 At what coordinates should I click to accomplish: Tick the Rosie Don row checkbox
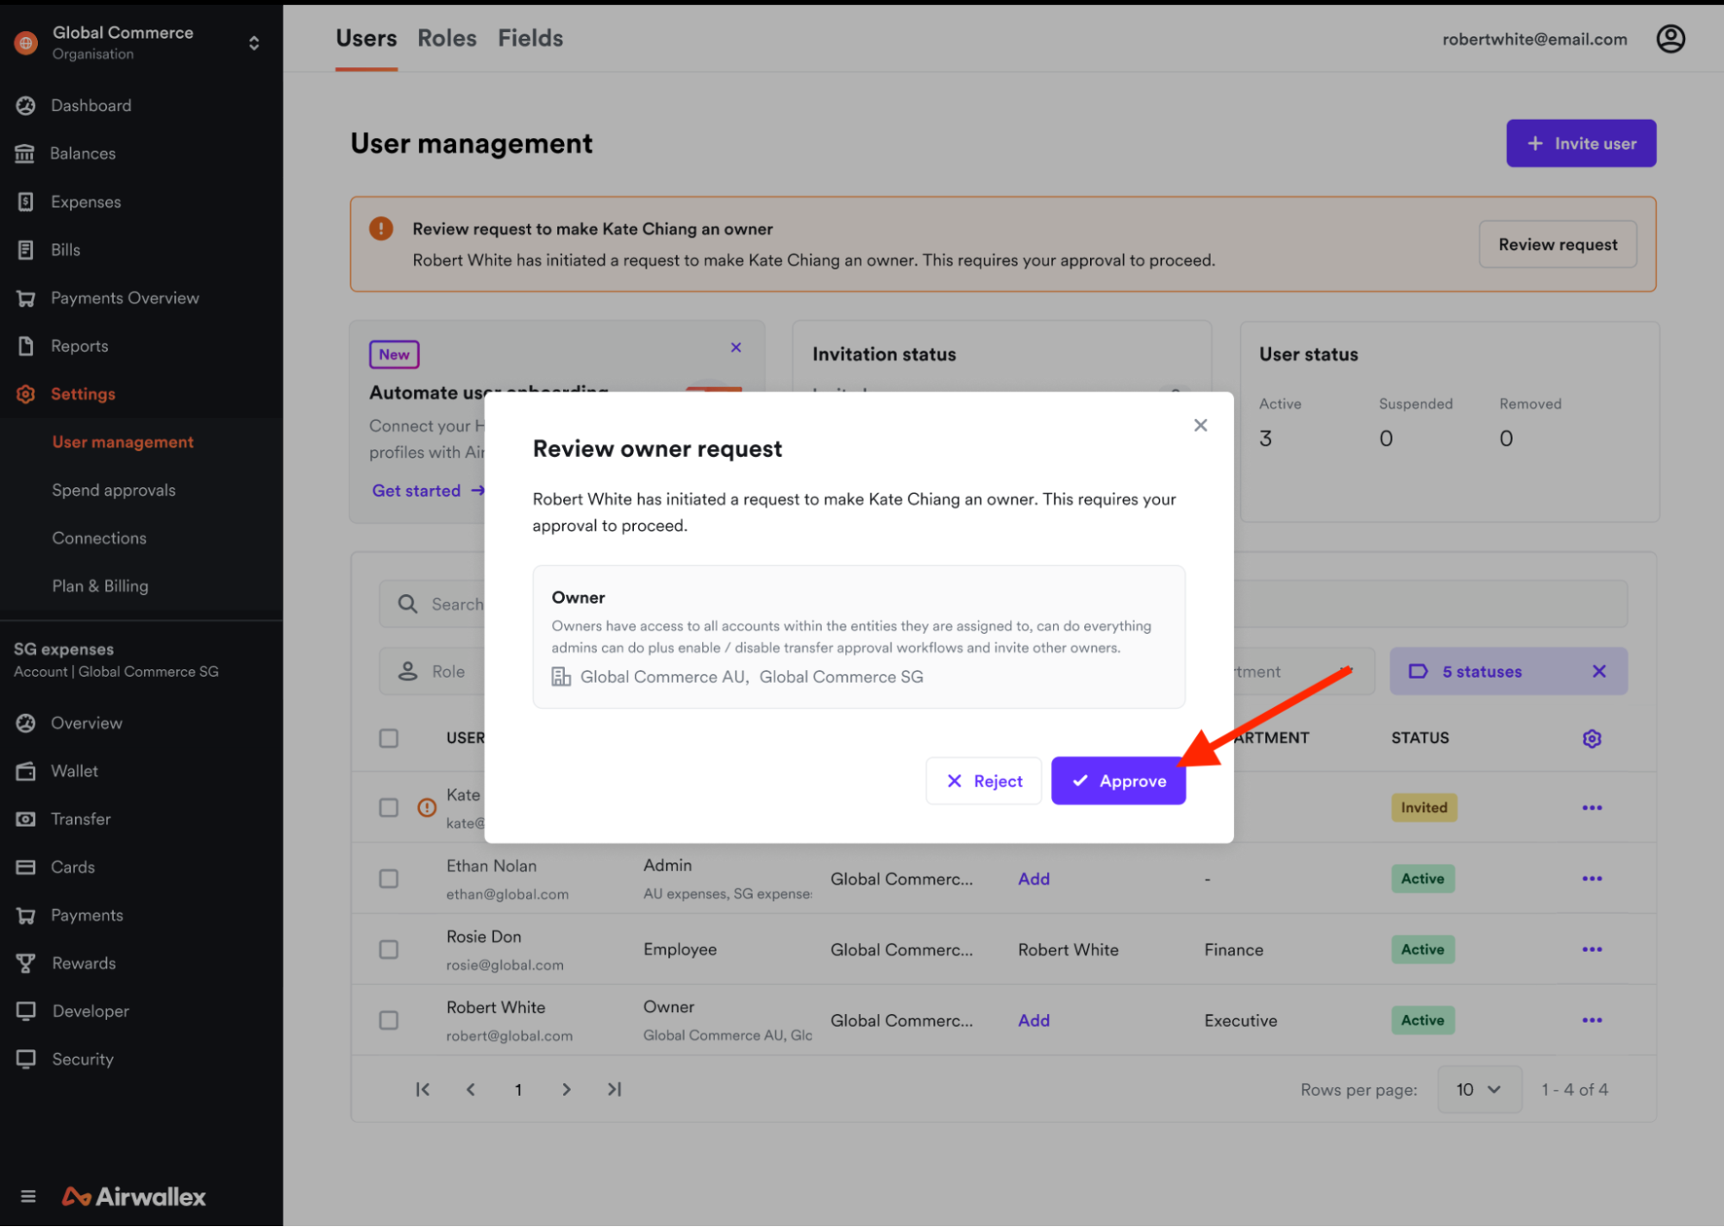389,949
